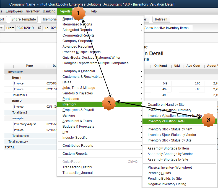Choose Negative Inventory Listing
This screenshot has height=188, width=218.
(x=180, y=184)
